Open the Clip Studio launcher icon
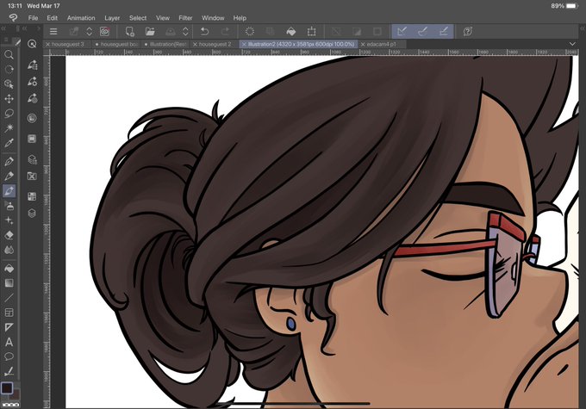 (x=105, y=31)
